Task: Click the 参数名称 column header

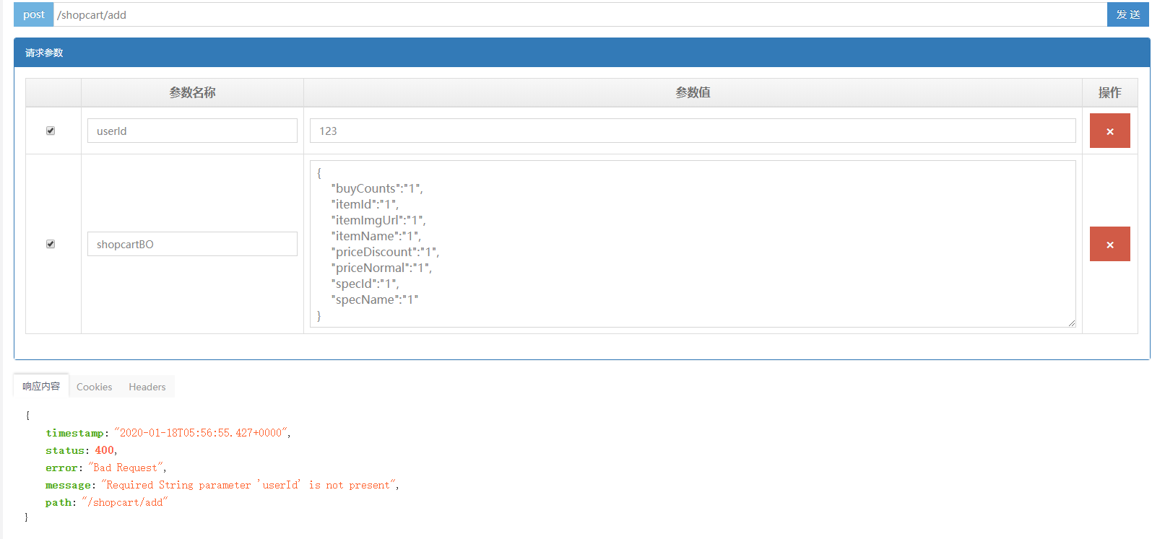Action: (x=192, y=92)
